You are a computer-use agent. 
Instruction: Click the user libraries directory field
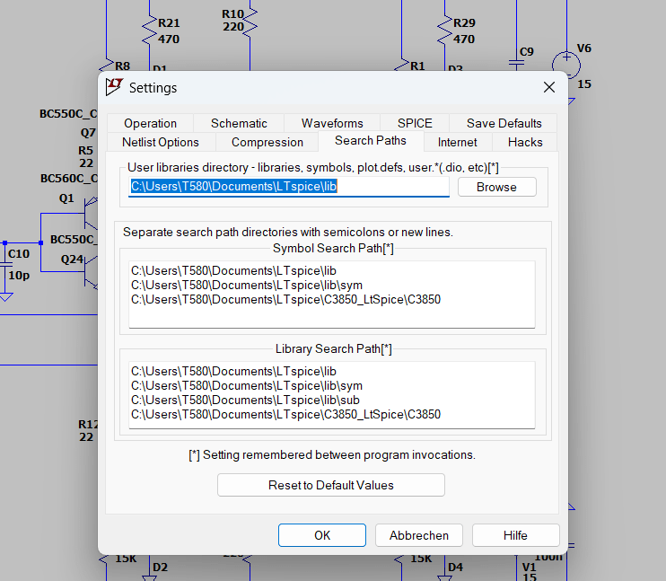[289, 187]
